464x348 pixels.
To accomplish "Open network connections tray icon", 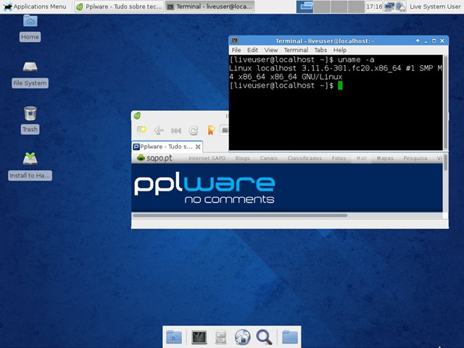I will [x=389, y=7].
